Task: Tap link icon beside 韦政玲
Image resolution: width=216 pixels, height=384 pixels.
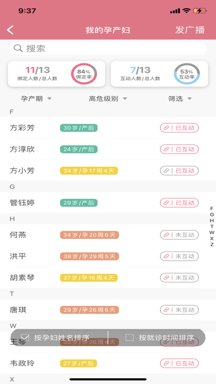Action: [166, 363]
